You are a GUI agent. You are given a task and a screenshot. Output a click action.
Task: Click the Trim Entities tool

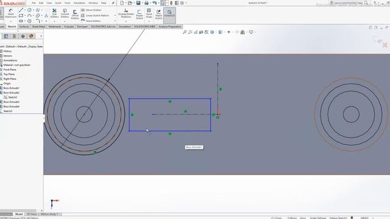(x=54, y=13)
